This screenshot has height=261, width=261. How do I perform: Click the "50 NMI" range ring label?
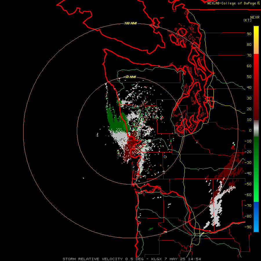(x=130, y=77)
